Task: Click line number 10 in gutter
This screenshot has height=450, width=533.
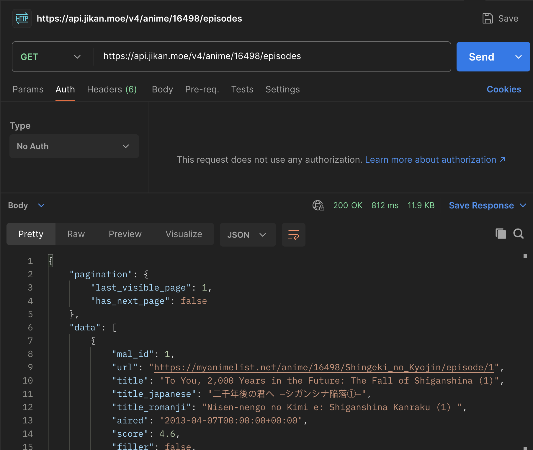Action: 28,381
